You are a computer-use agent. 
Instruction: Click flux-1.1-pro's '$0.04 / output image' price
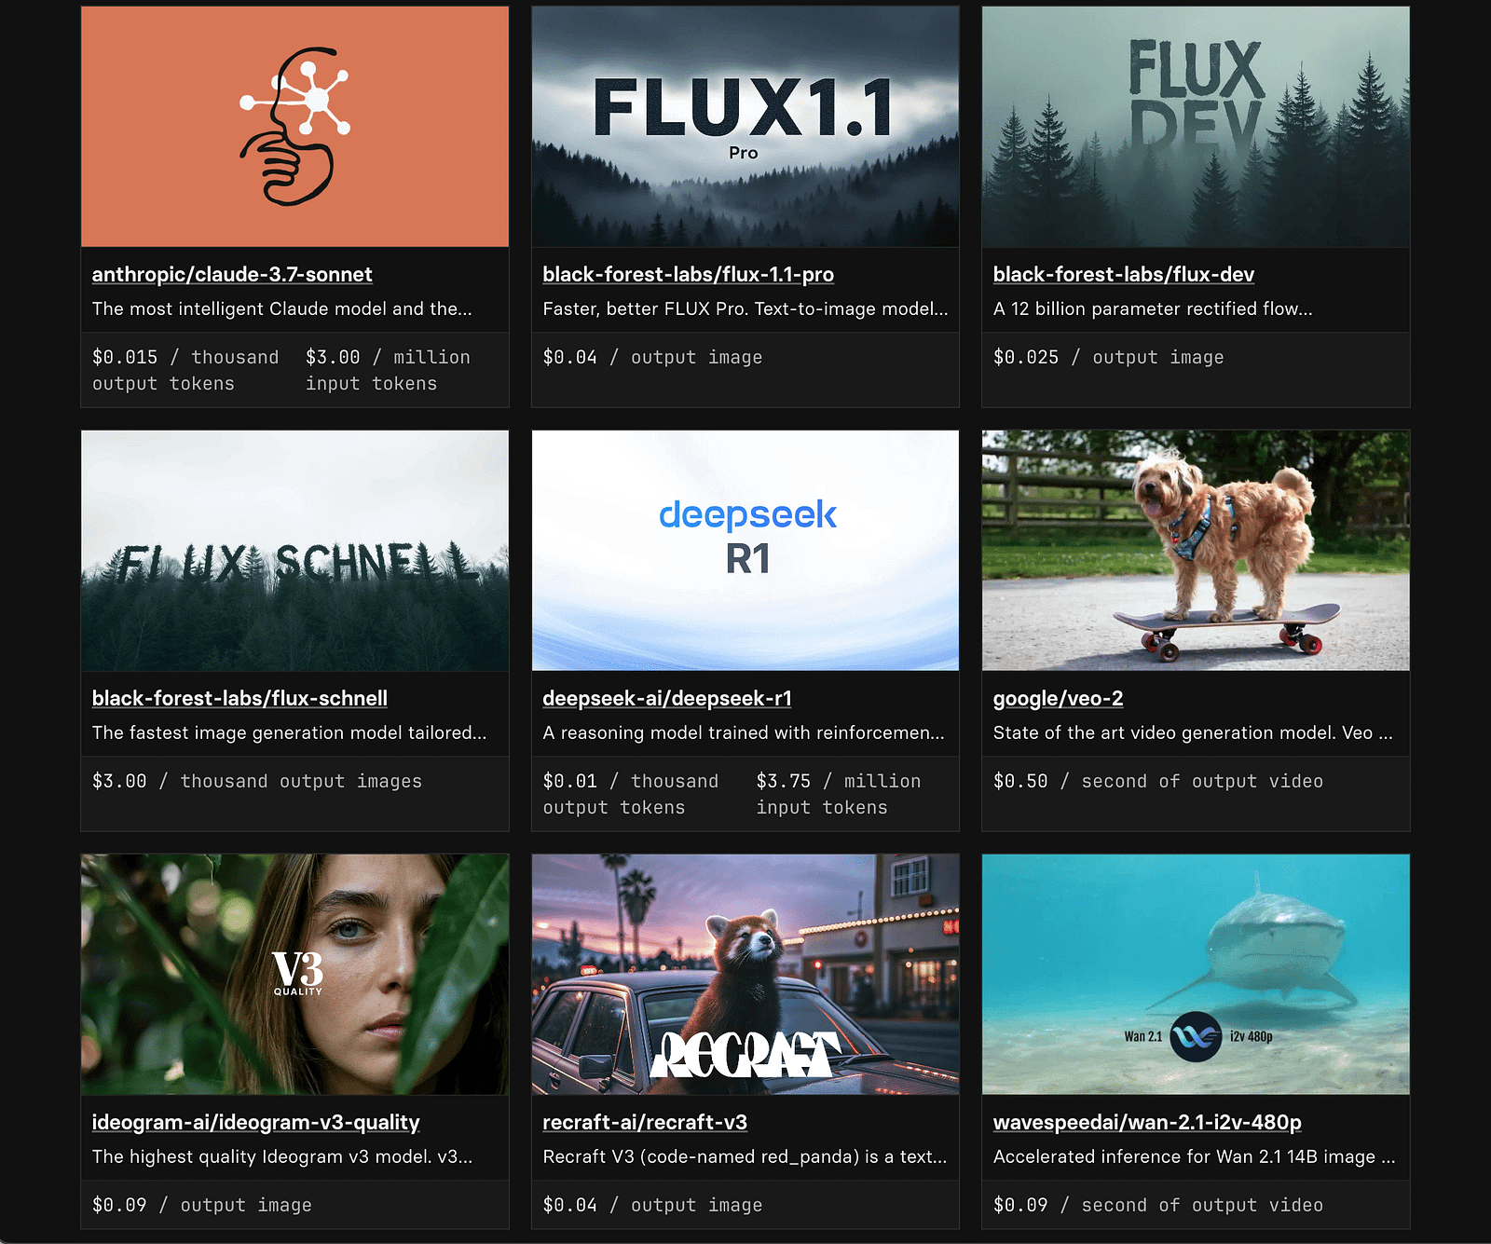coord(652,358)
